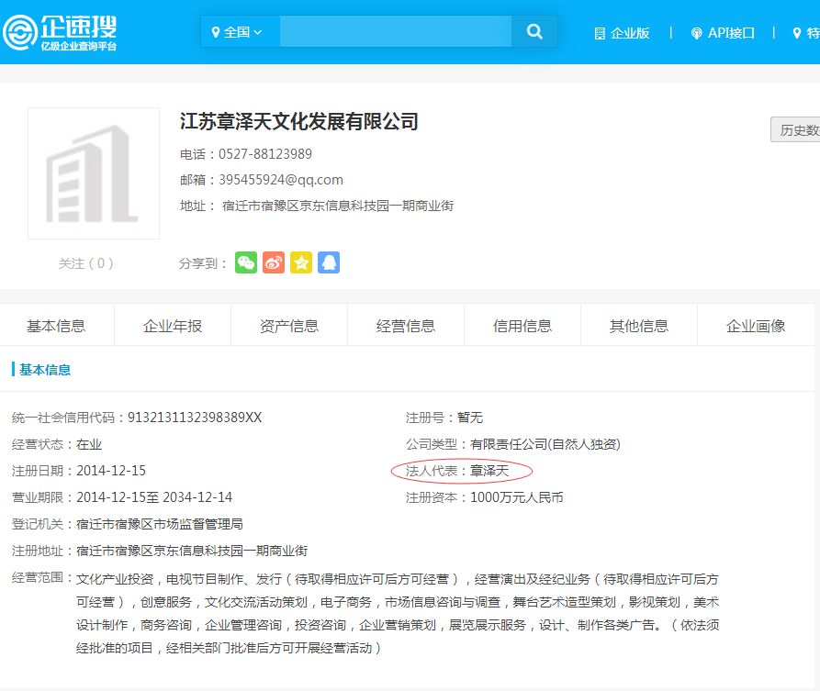Open the 企业画像 tab
This screenshot has width=820, height=691.
tap(755, 324)
